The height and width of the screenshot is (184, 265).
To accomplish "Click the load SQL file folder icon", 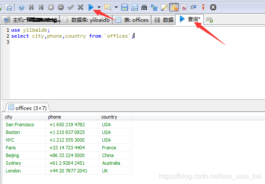I will click(107, 7).
